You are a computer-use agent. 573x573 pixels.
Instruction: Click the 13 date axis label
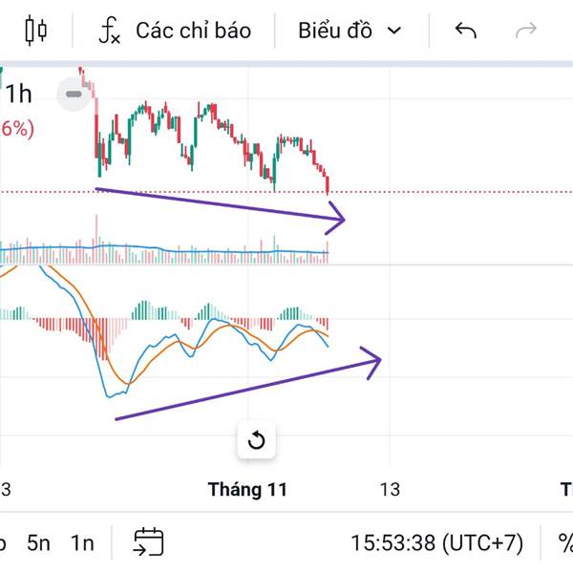click(x=389, y=490)
